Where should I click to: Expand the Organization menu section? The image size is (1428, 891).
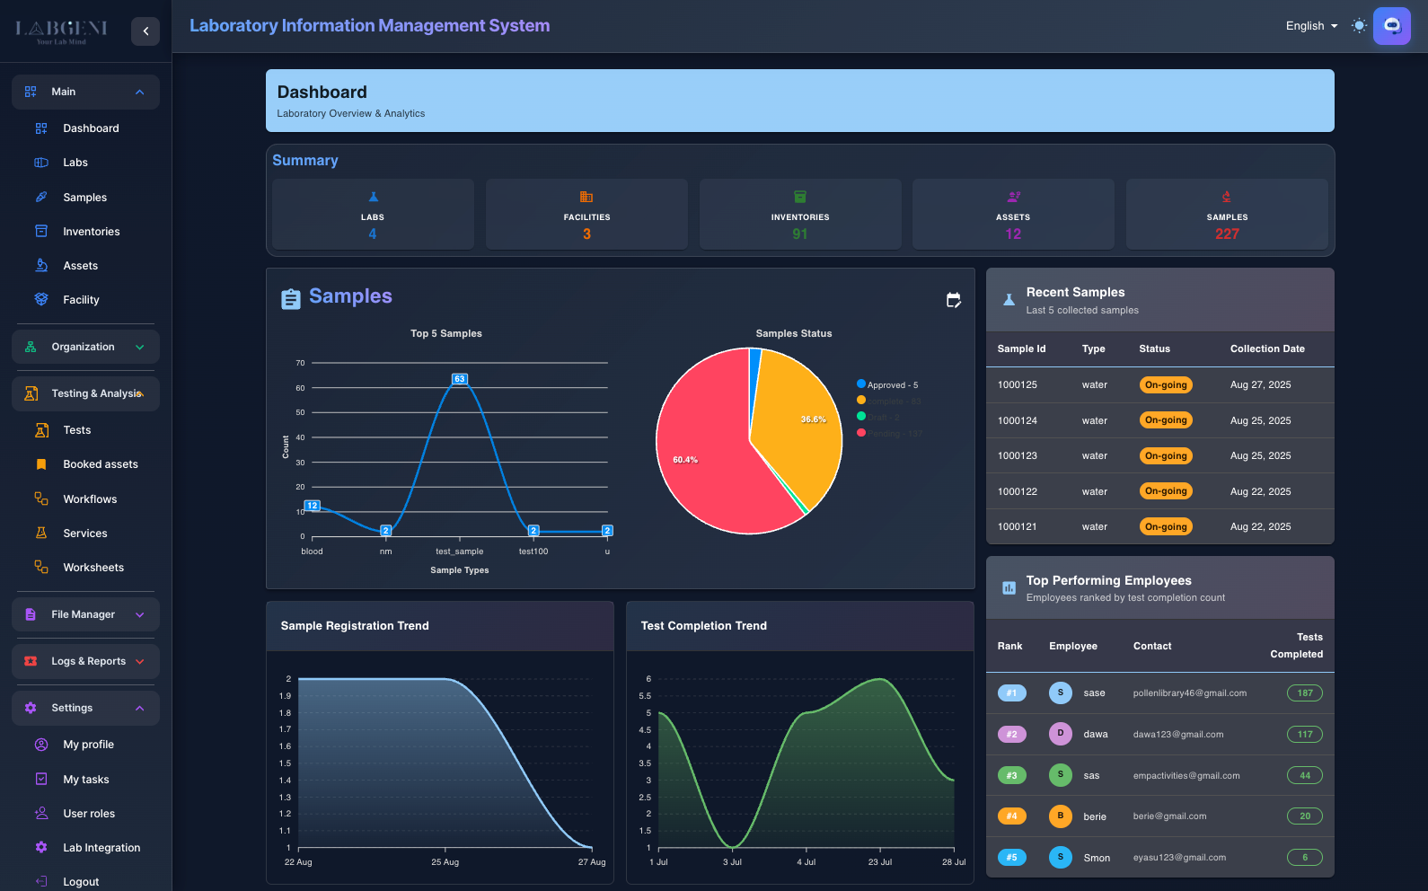(x=85, y=347)
